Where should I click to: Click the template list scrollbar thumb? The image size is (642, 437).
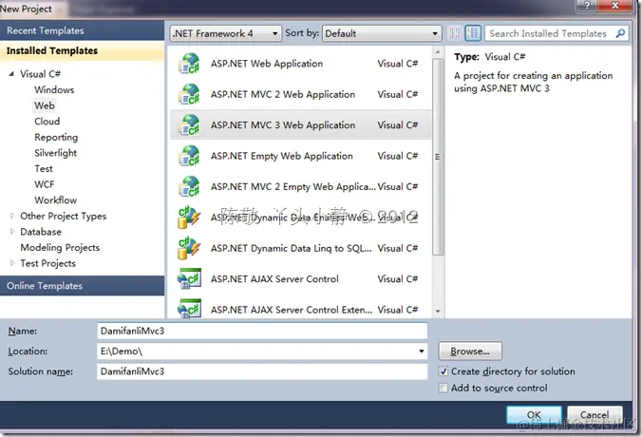pos(438,157)
